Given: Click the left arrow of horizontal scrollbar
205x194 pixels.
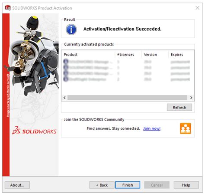Looking at the screenshot, I should [x=64, y=98].
